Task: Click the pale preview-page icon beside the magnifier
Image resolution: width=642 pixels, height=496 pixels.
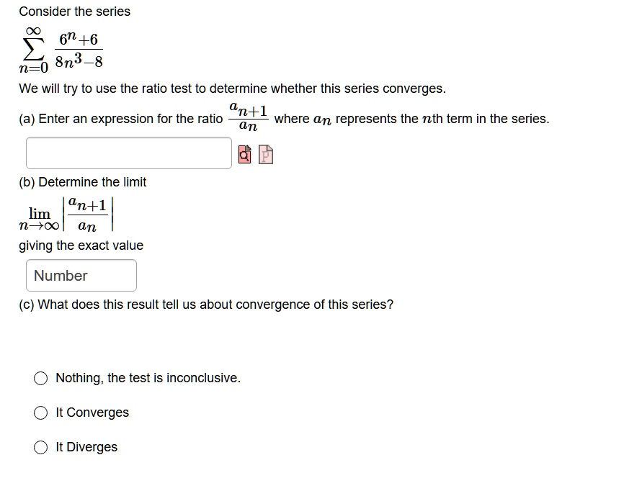Action: click(x=266, y=153)
